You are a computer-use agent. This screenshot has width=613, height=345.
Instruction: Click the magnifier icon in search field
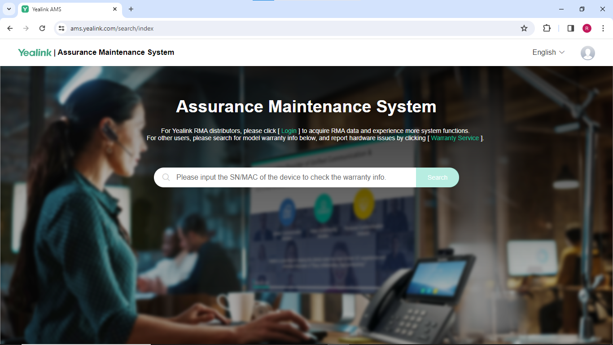166,177
